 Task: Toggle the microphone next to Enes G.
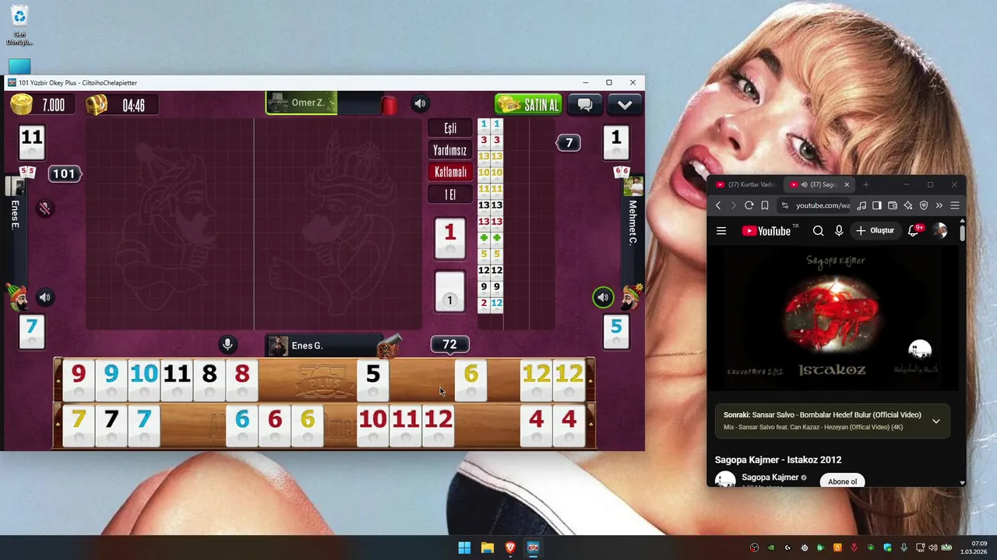(x=227, y=345)
